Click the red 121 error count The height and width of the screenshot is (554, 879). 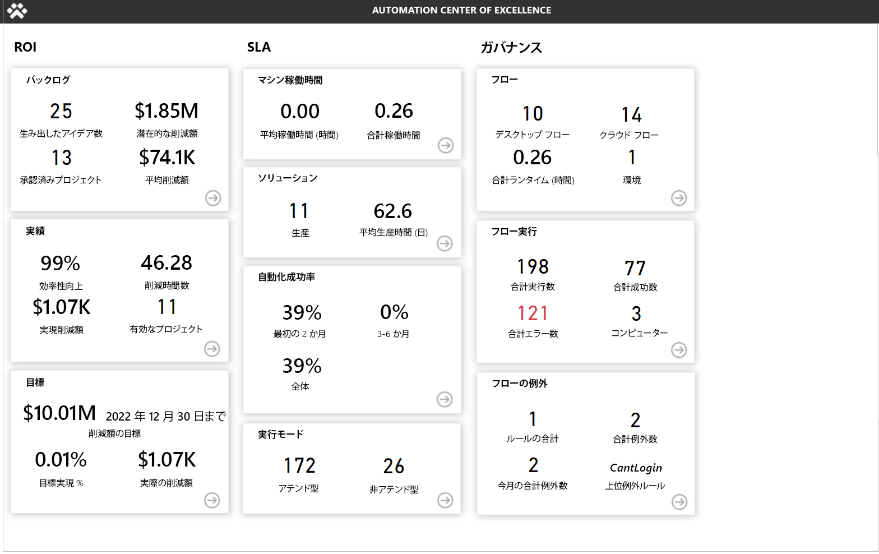[533, 313]
